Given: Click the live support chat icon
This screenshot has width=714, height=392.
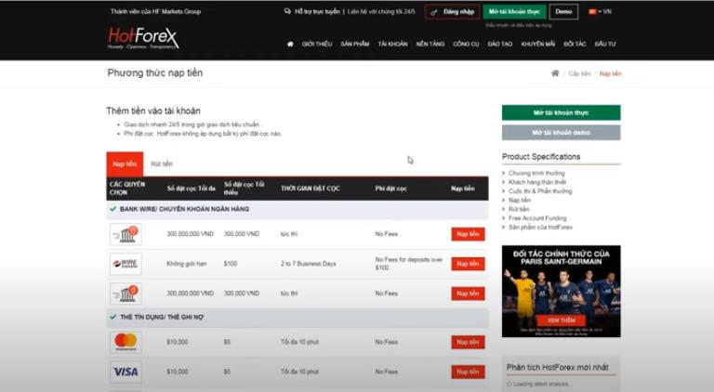Looking at the screenshot, I should [x=287, y=12].
